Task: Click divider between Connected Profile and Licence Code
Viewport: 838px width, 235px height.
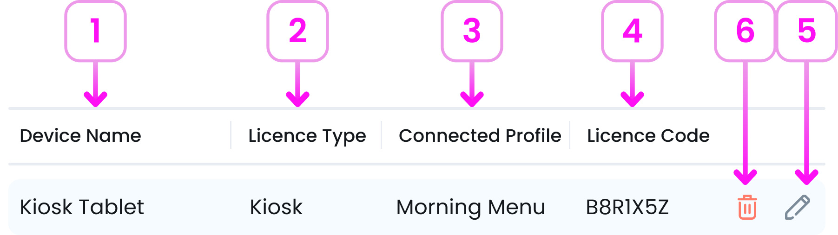Action: point(569,135)
